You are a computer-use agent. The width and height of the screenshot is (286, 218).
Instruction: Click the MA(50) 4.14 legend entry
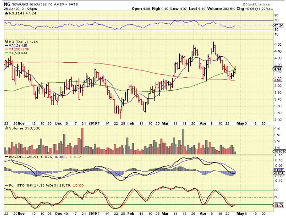[18, 53]
